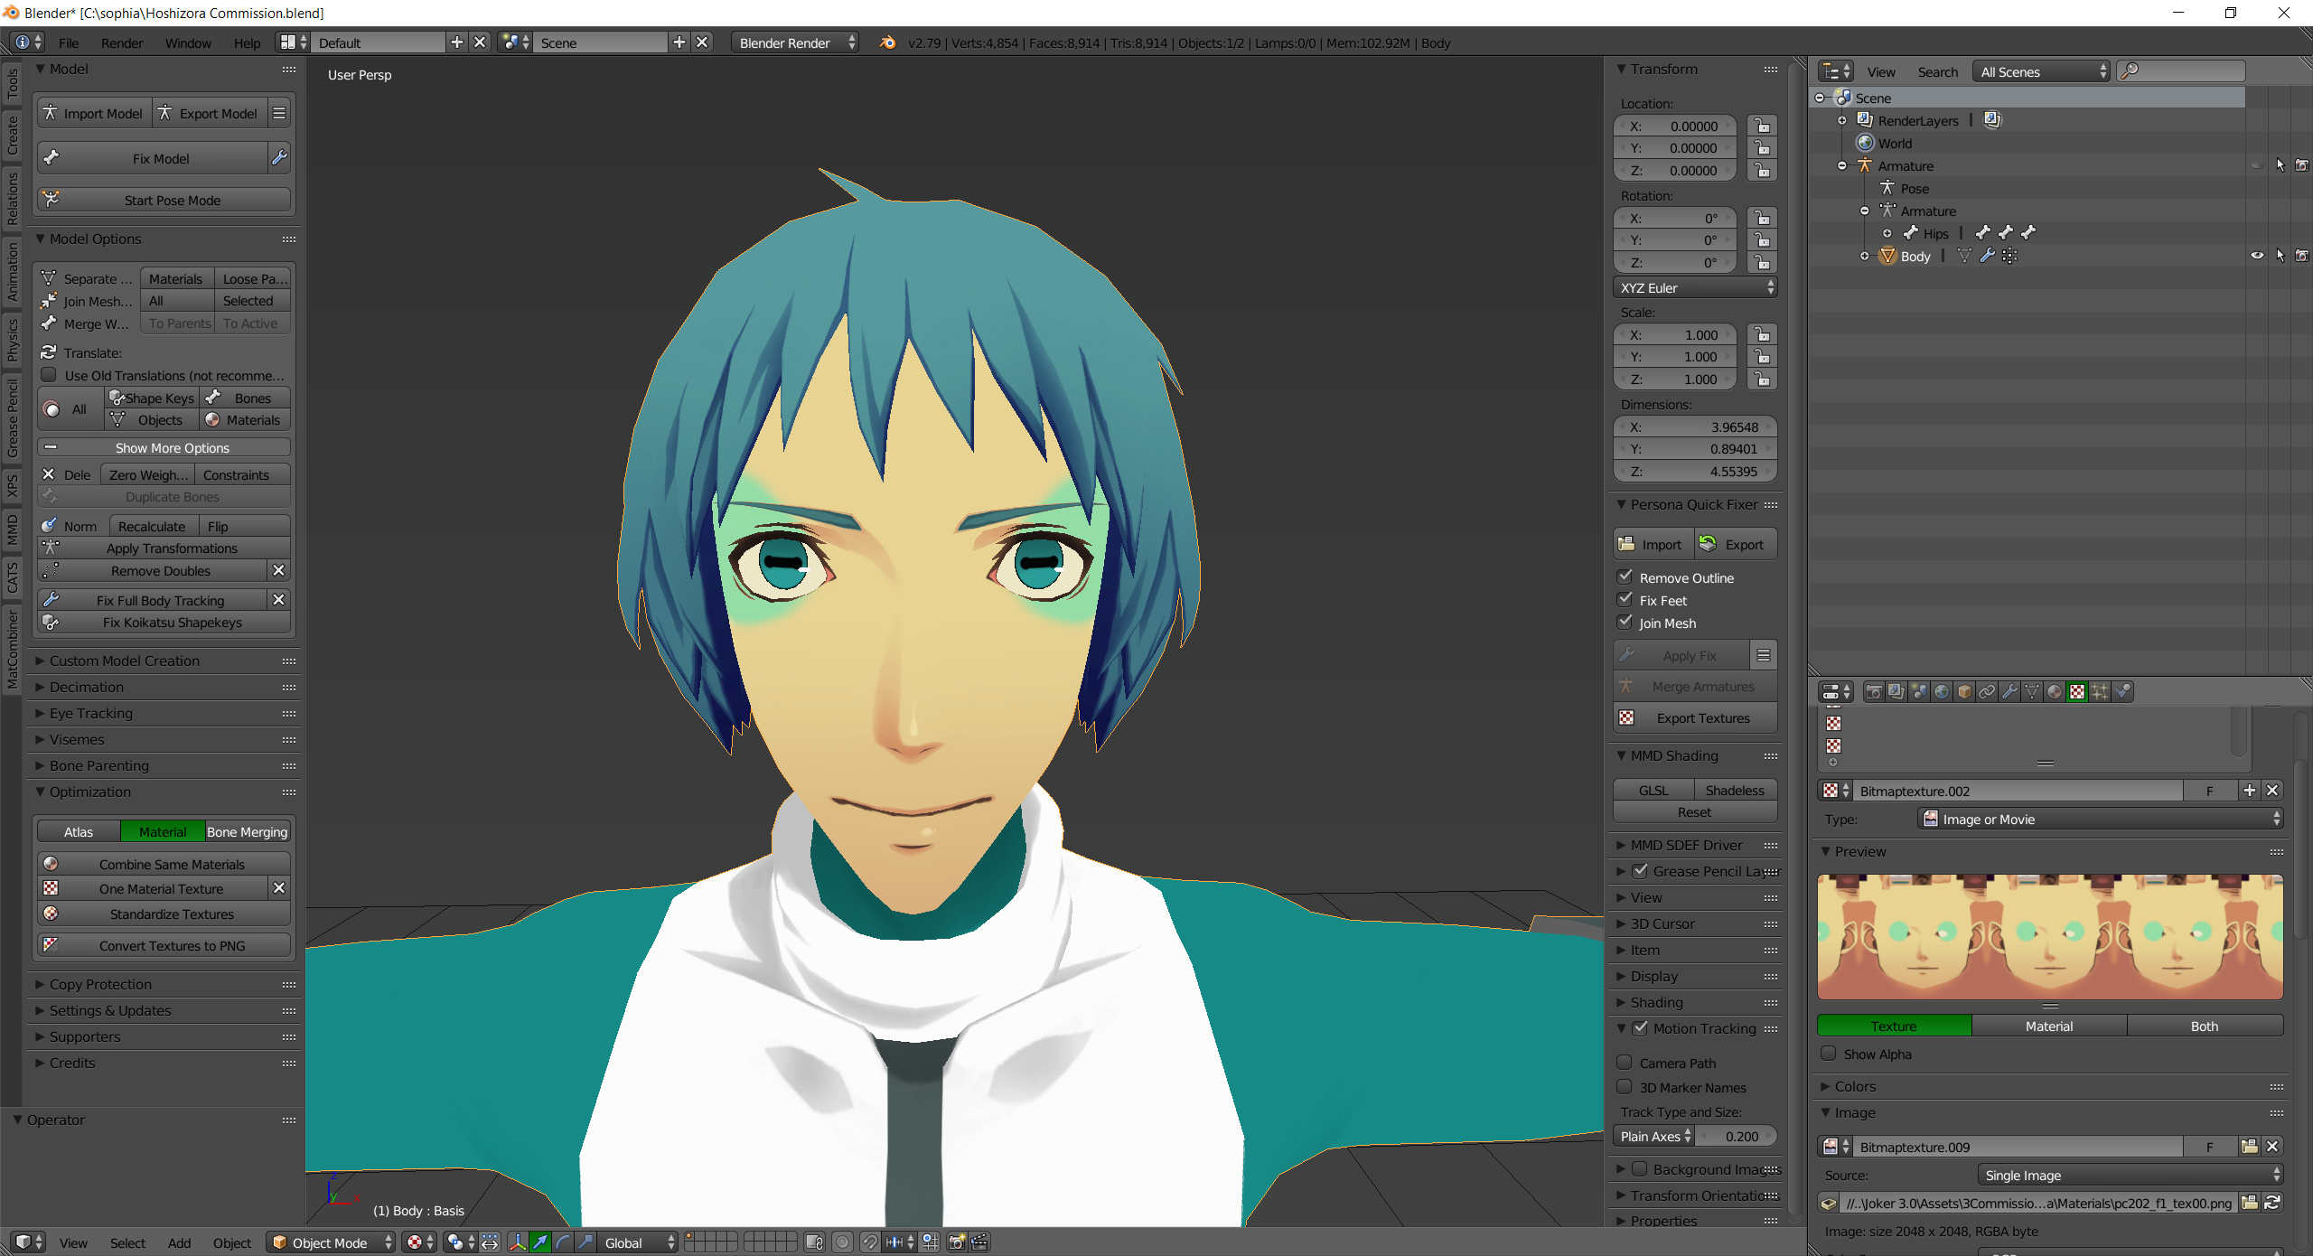Click the Physics properties tab icon
The image size is (2313, 1256).
point(2122,691)
